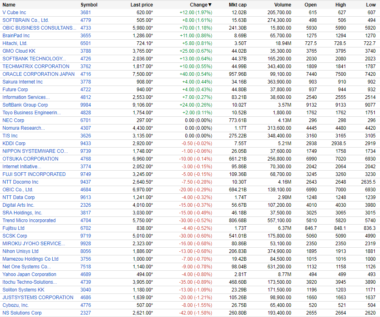Viewport: 380px width, 317px height.
Task: Click symbol 3774 for Internet Initiative
Action: point(86,167)
